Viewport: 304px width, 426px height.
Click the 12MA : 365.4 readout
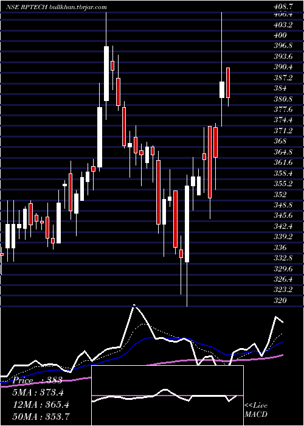click(40, 405)
